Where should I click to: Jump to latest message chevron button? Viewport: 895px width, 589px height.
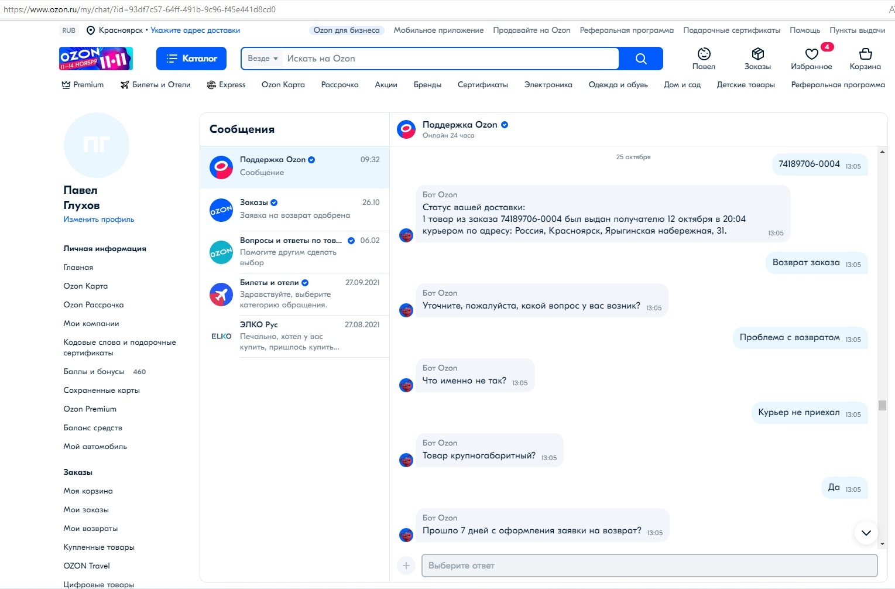point(866,533)
